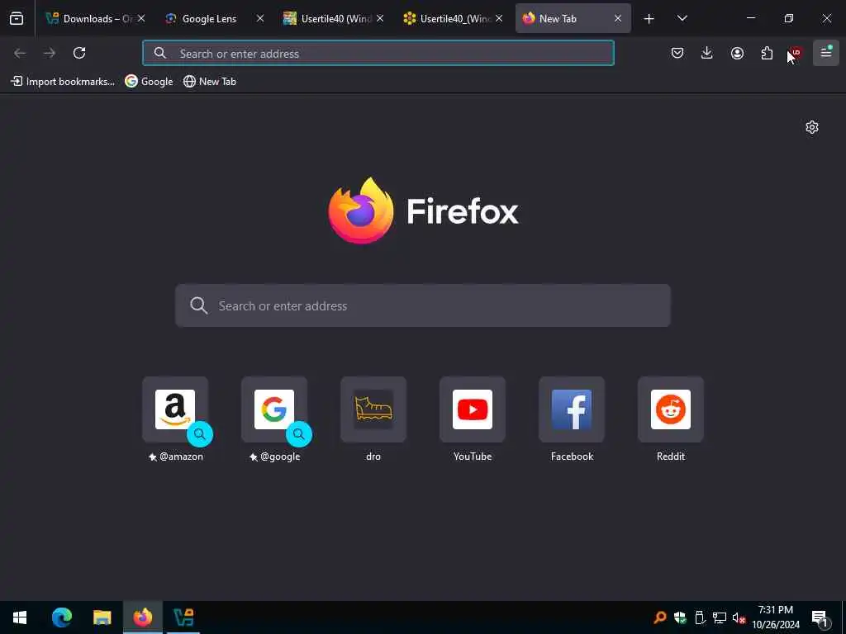The height and width of the screenshot is (634, 846).
Task: Close the first Usertile40 tab with image icon
Action: [380, 19]
